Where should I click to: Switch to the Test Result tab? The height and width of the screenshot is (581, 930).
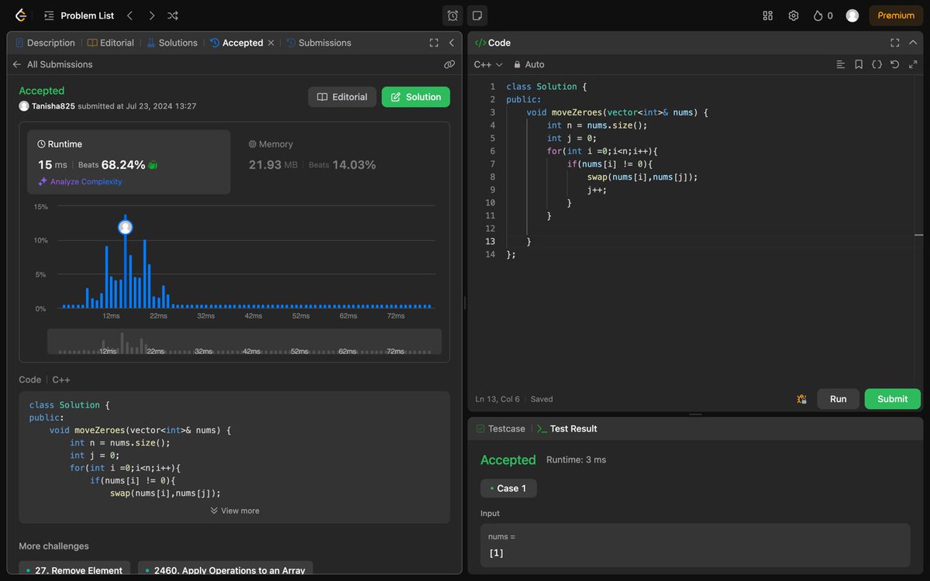[x=567, y=428]
